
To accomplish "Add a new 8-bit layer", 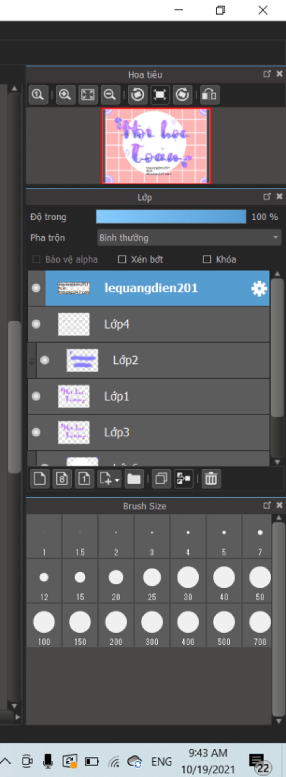I will click(62, 479).
